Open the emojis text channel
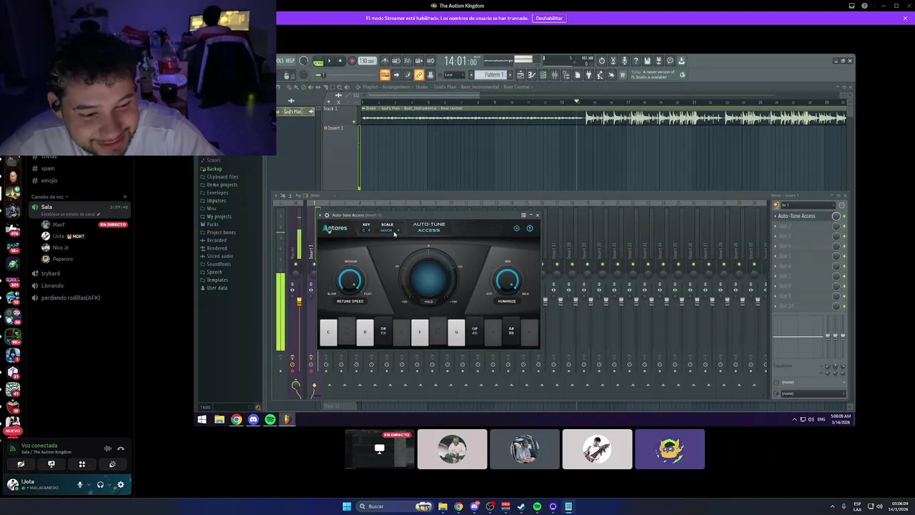The height and width of the screenshot is (515, 915). click(49, 180)
